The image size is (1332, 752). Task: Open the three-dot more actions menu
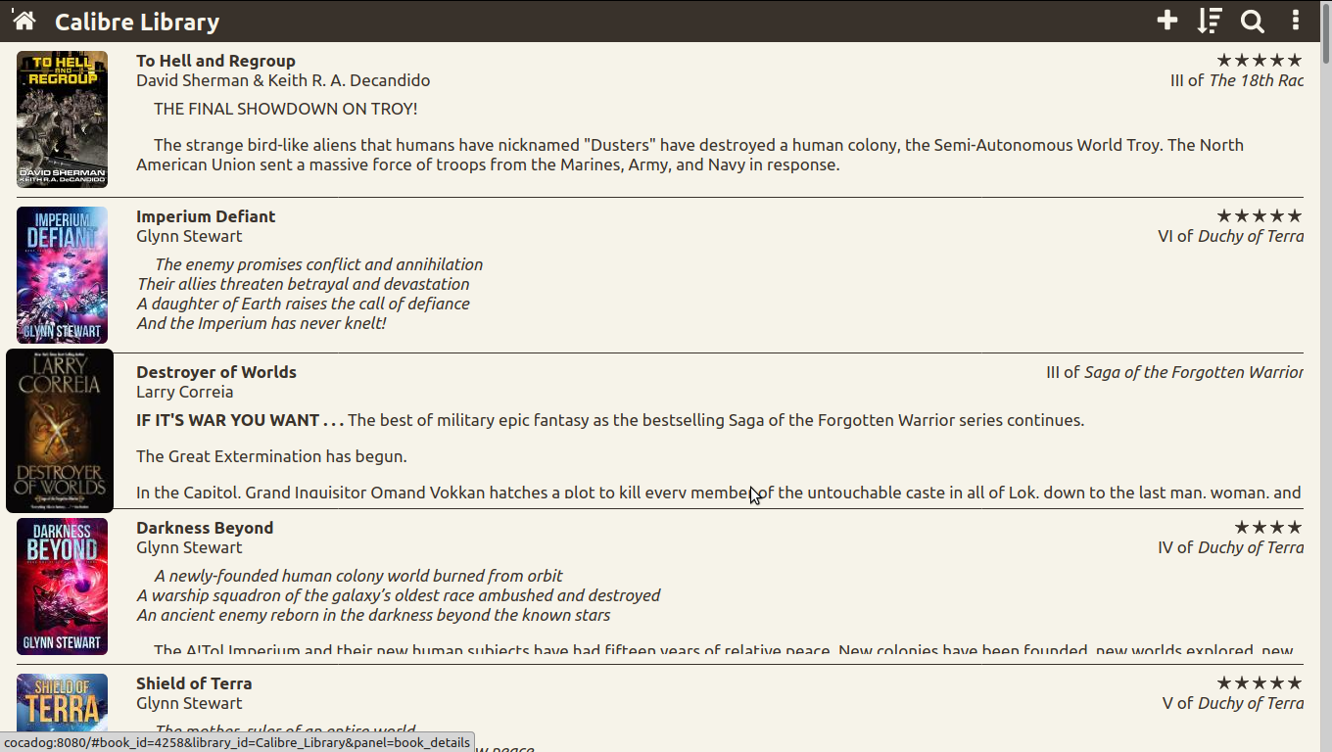pyautogui.click(x=1295, y=21)
